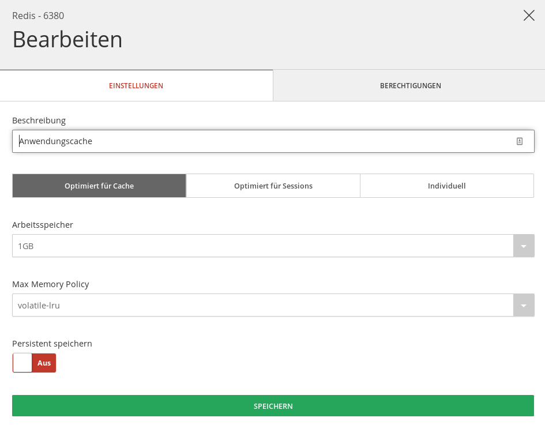
Task: Close the Redis edit dialog
Action: tap(529, 16)
